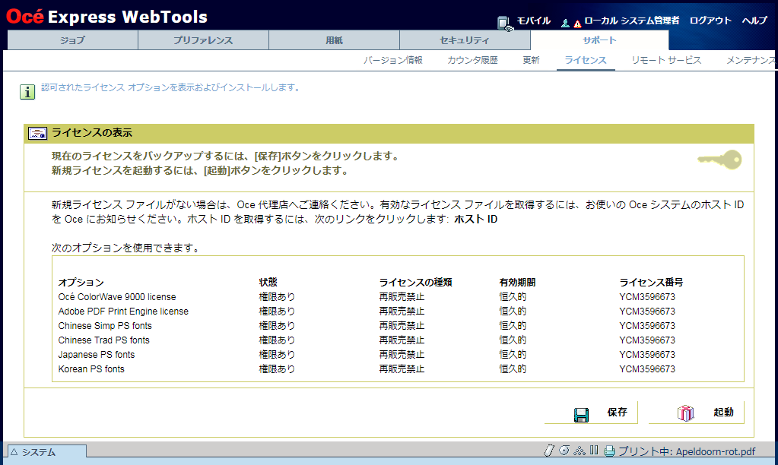Open the ヘルプ link
This screenshot has height=465, width=778.
point(754,21)
